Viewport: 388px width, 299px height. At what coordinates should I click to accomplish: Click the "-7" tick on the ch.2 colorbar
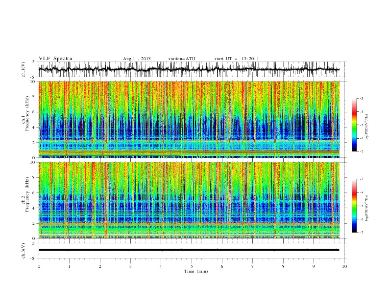361,233
